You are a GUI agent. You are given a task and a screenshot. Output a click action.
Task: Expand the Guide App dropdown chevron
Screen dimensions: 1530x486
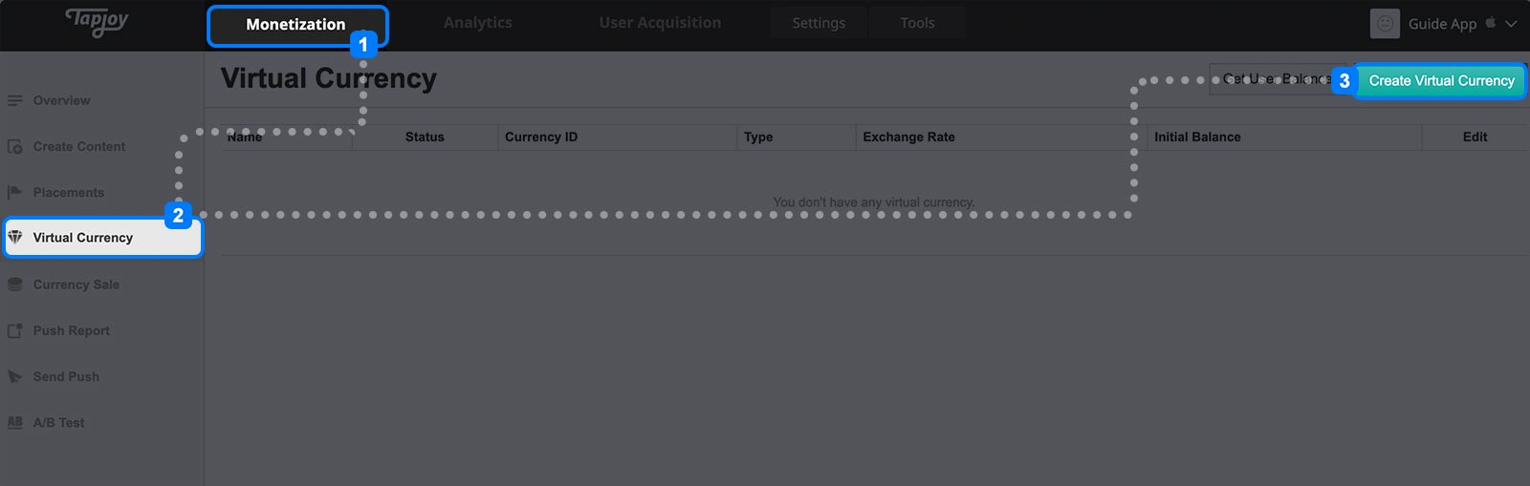[1511, 24]
